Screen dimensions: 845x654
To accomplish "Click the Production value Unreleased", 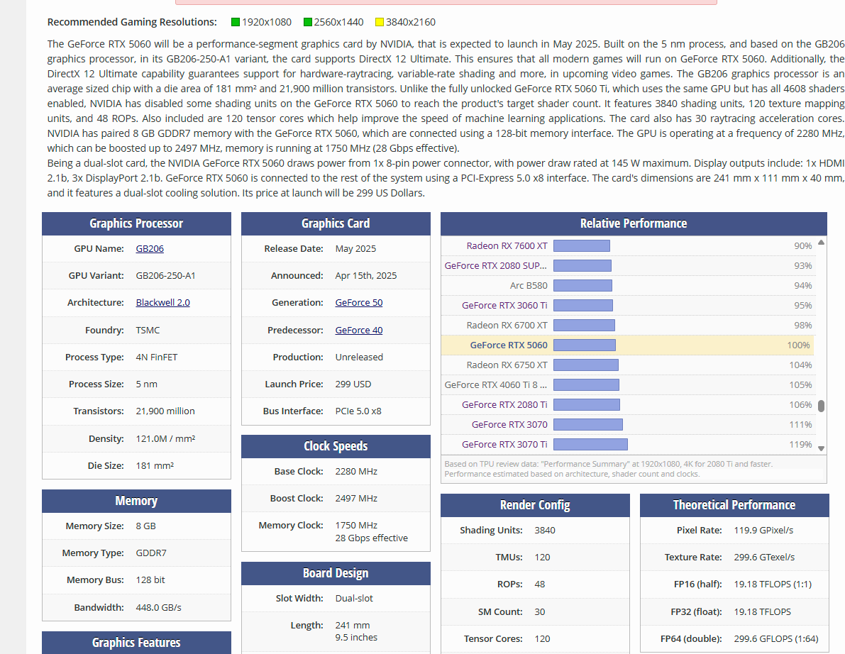I will click(359, 357).
